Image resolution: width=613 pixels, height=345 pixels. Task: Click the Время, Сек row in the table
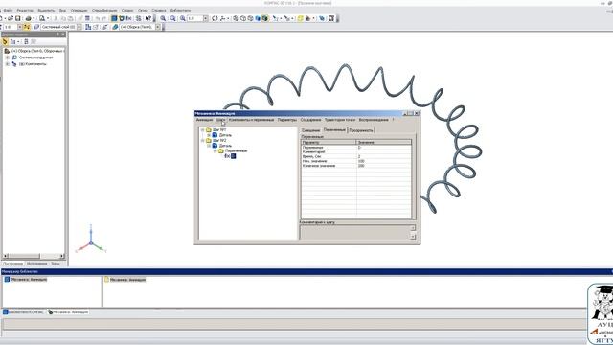click(356, 156)
